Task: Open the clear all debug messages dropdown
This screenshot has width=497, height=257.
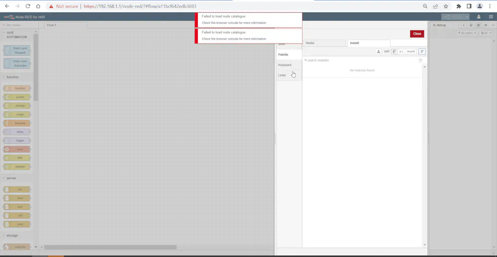Action: pos(486,33)
